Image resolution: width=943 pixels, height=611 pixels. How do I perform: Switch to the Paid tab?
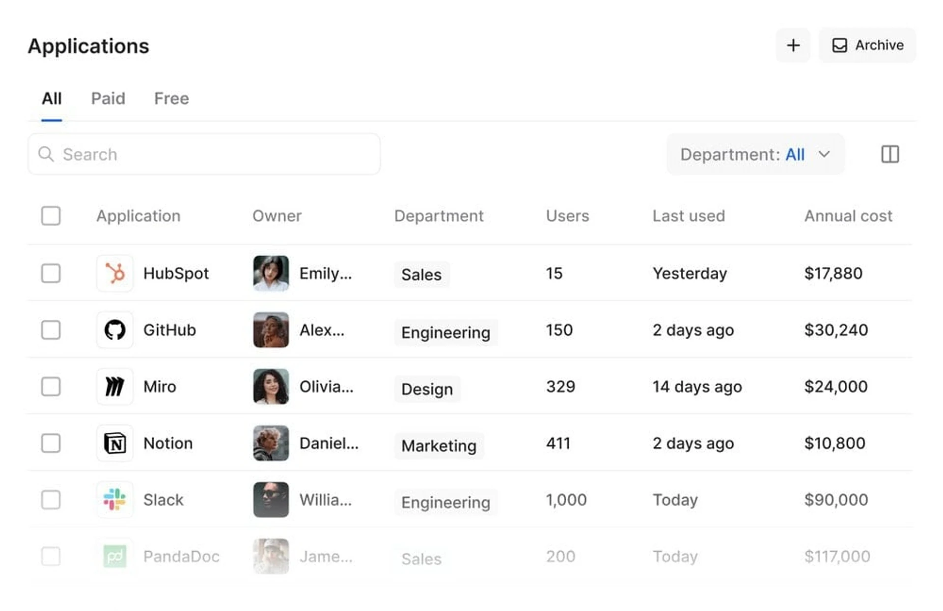point(108,99)
